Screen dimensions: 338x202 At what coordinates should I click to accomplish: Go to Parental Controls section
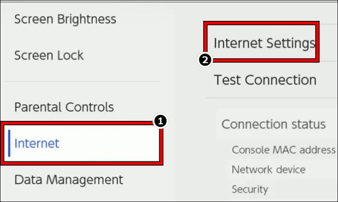point(64,107)
